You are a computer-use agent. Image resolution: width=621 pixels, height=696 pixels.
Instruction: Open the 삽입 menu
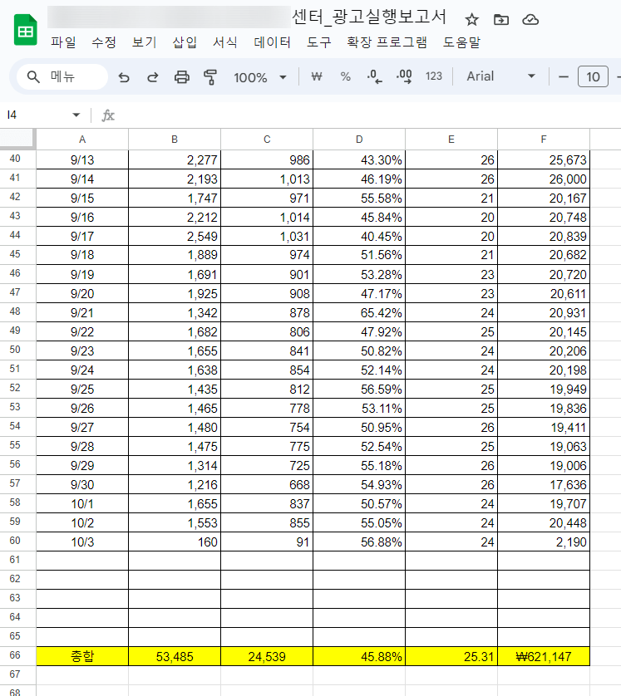[185, 42]
